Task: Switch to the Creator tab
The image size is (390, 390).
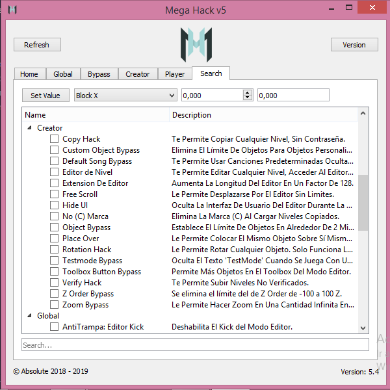Action: (138, 74)
